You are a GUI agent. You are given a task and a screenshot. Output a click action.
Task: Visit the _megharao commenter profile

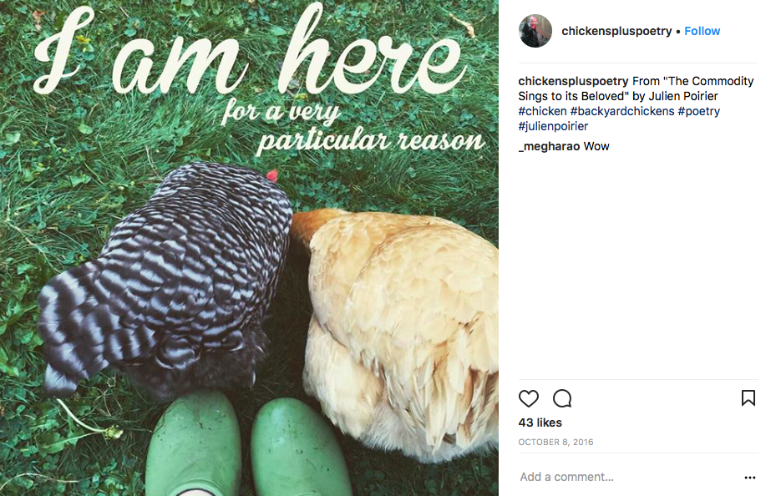(549, 146)
